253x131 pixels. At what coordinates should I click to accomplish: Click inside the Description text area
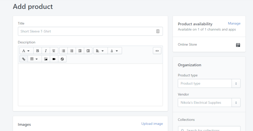pos(90,85)
